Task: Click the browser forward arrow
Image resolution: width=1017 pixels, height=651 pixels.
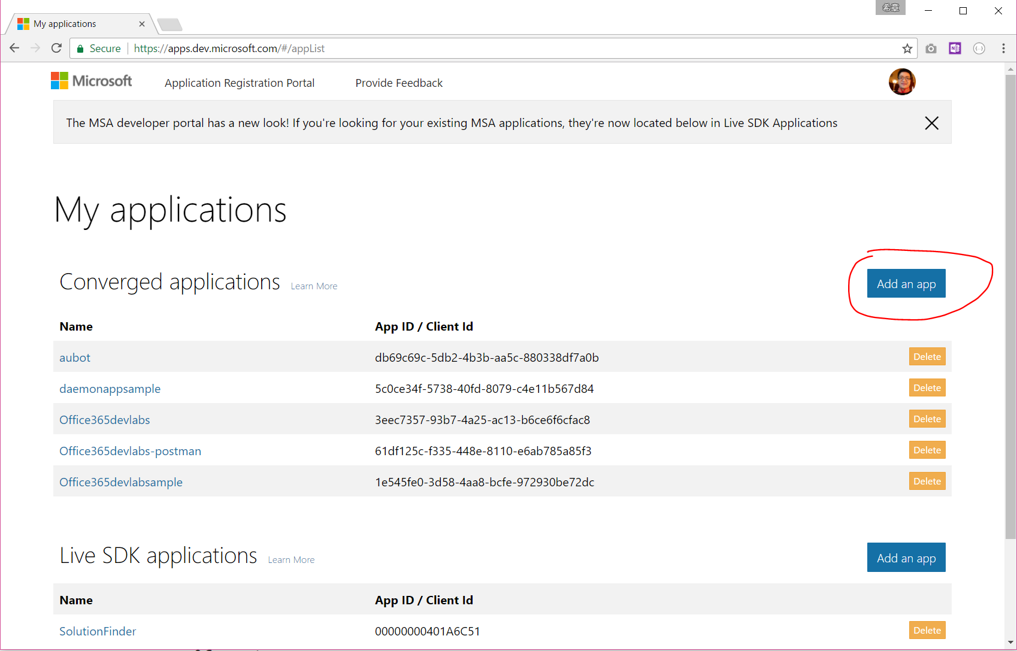Action: coord(35,49)
